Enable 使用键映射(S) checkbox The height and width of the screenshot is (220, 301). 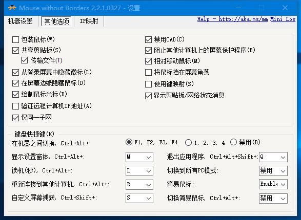(x=148, y=84)
